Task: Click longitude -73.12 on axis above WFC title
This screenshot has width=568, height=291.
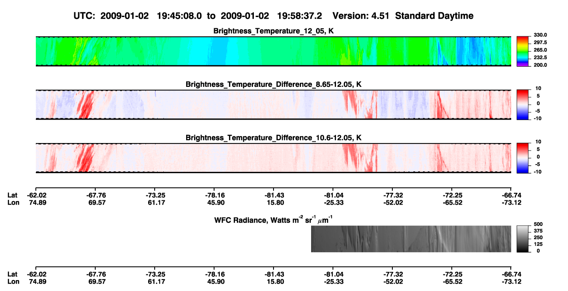Action: tap(511, 202)
